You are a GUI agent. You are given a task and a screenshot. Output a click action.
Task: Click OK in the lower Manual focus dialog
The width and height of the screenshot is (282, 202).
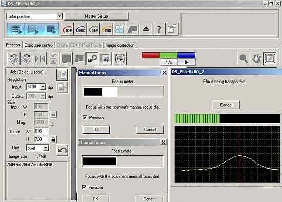[x=95, y=198]
